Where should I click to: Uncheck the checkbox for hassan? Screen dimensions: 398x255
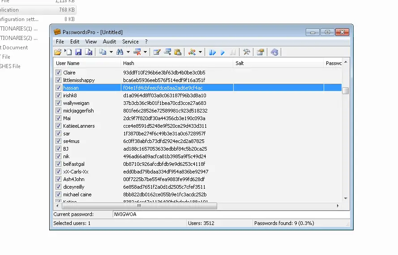[x=58, y=88]
